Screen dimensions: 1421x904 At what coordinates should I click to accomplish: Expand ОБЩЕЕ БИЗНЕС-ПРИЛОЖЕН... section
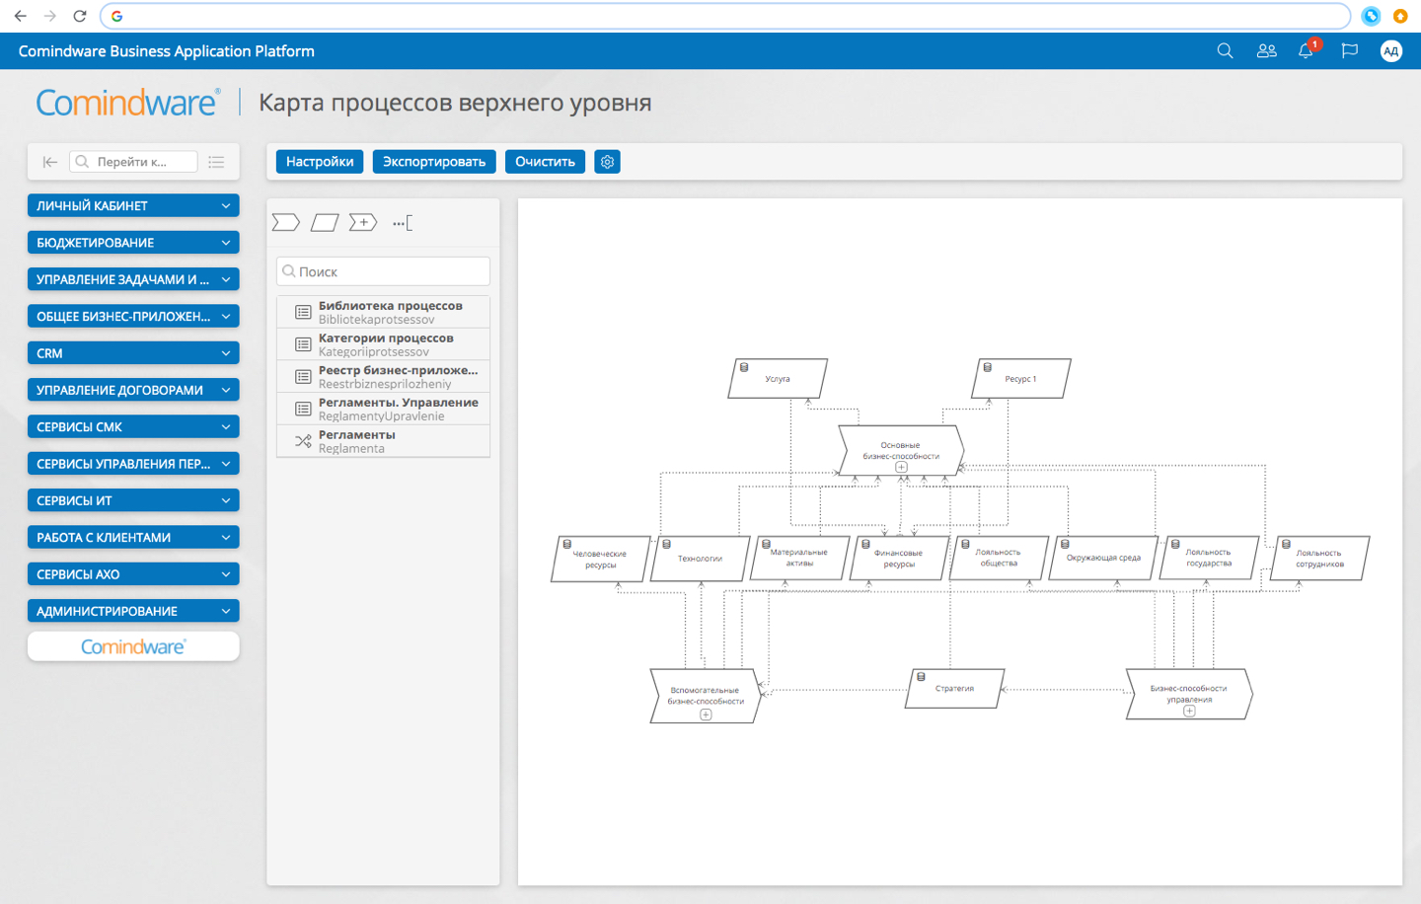133,316
